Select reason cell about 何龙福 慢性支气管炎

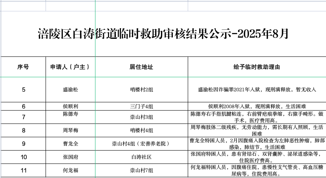257,170
